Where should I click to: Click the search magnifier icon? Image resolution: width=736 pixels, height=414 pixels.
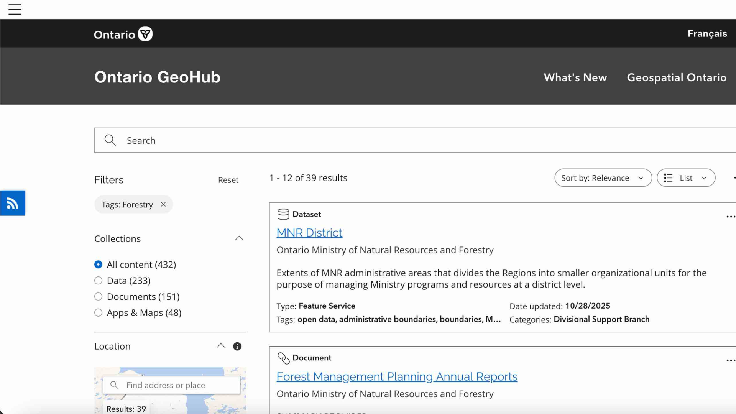(x=110, y=140)
